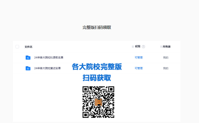Open the 24年各大院校复试名单 folder icon
The width and height of the screenshot is (199, 123).
pos(28,68)
